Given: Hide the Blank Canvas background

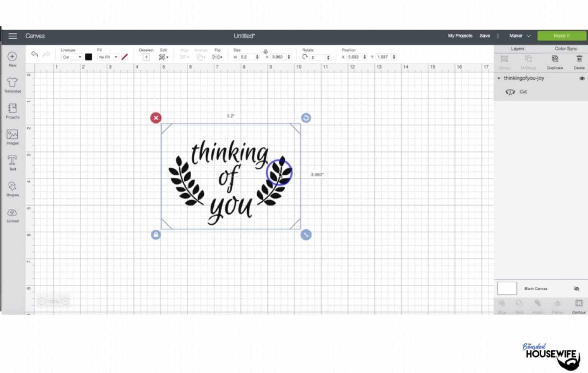Looking at the screenshot, I should point(577,289).
